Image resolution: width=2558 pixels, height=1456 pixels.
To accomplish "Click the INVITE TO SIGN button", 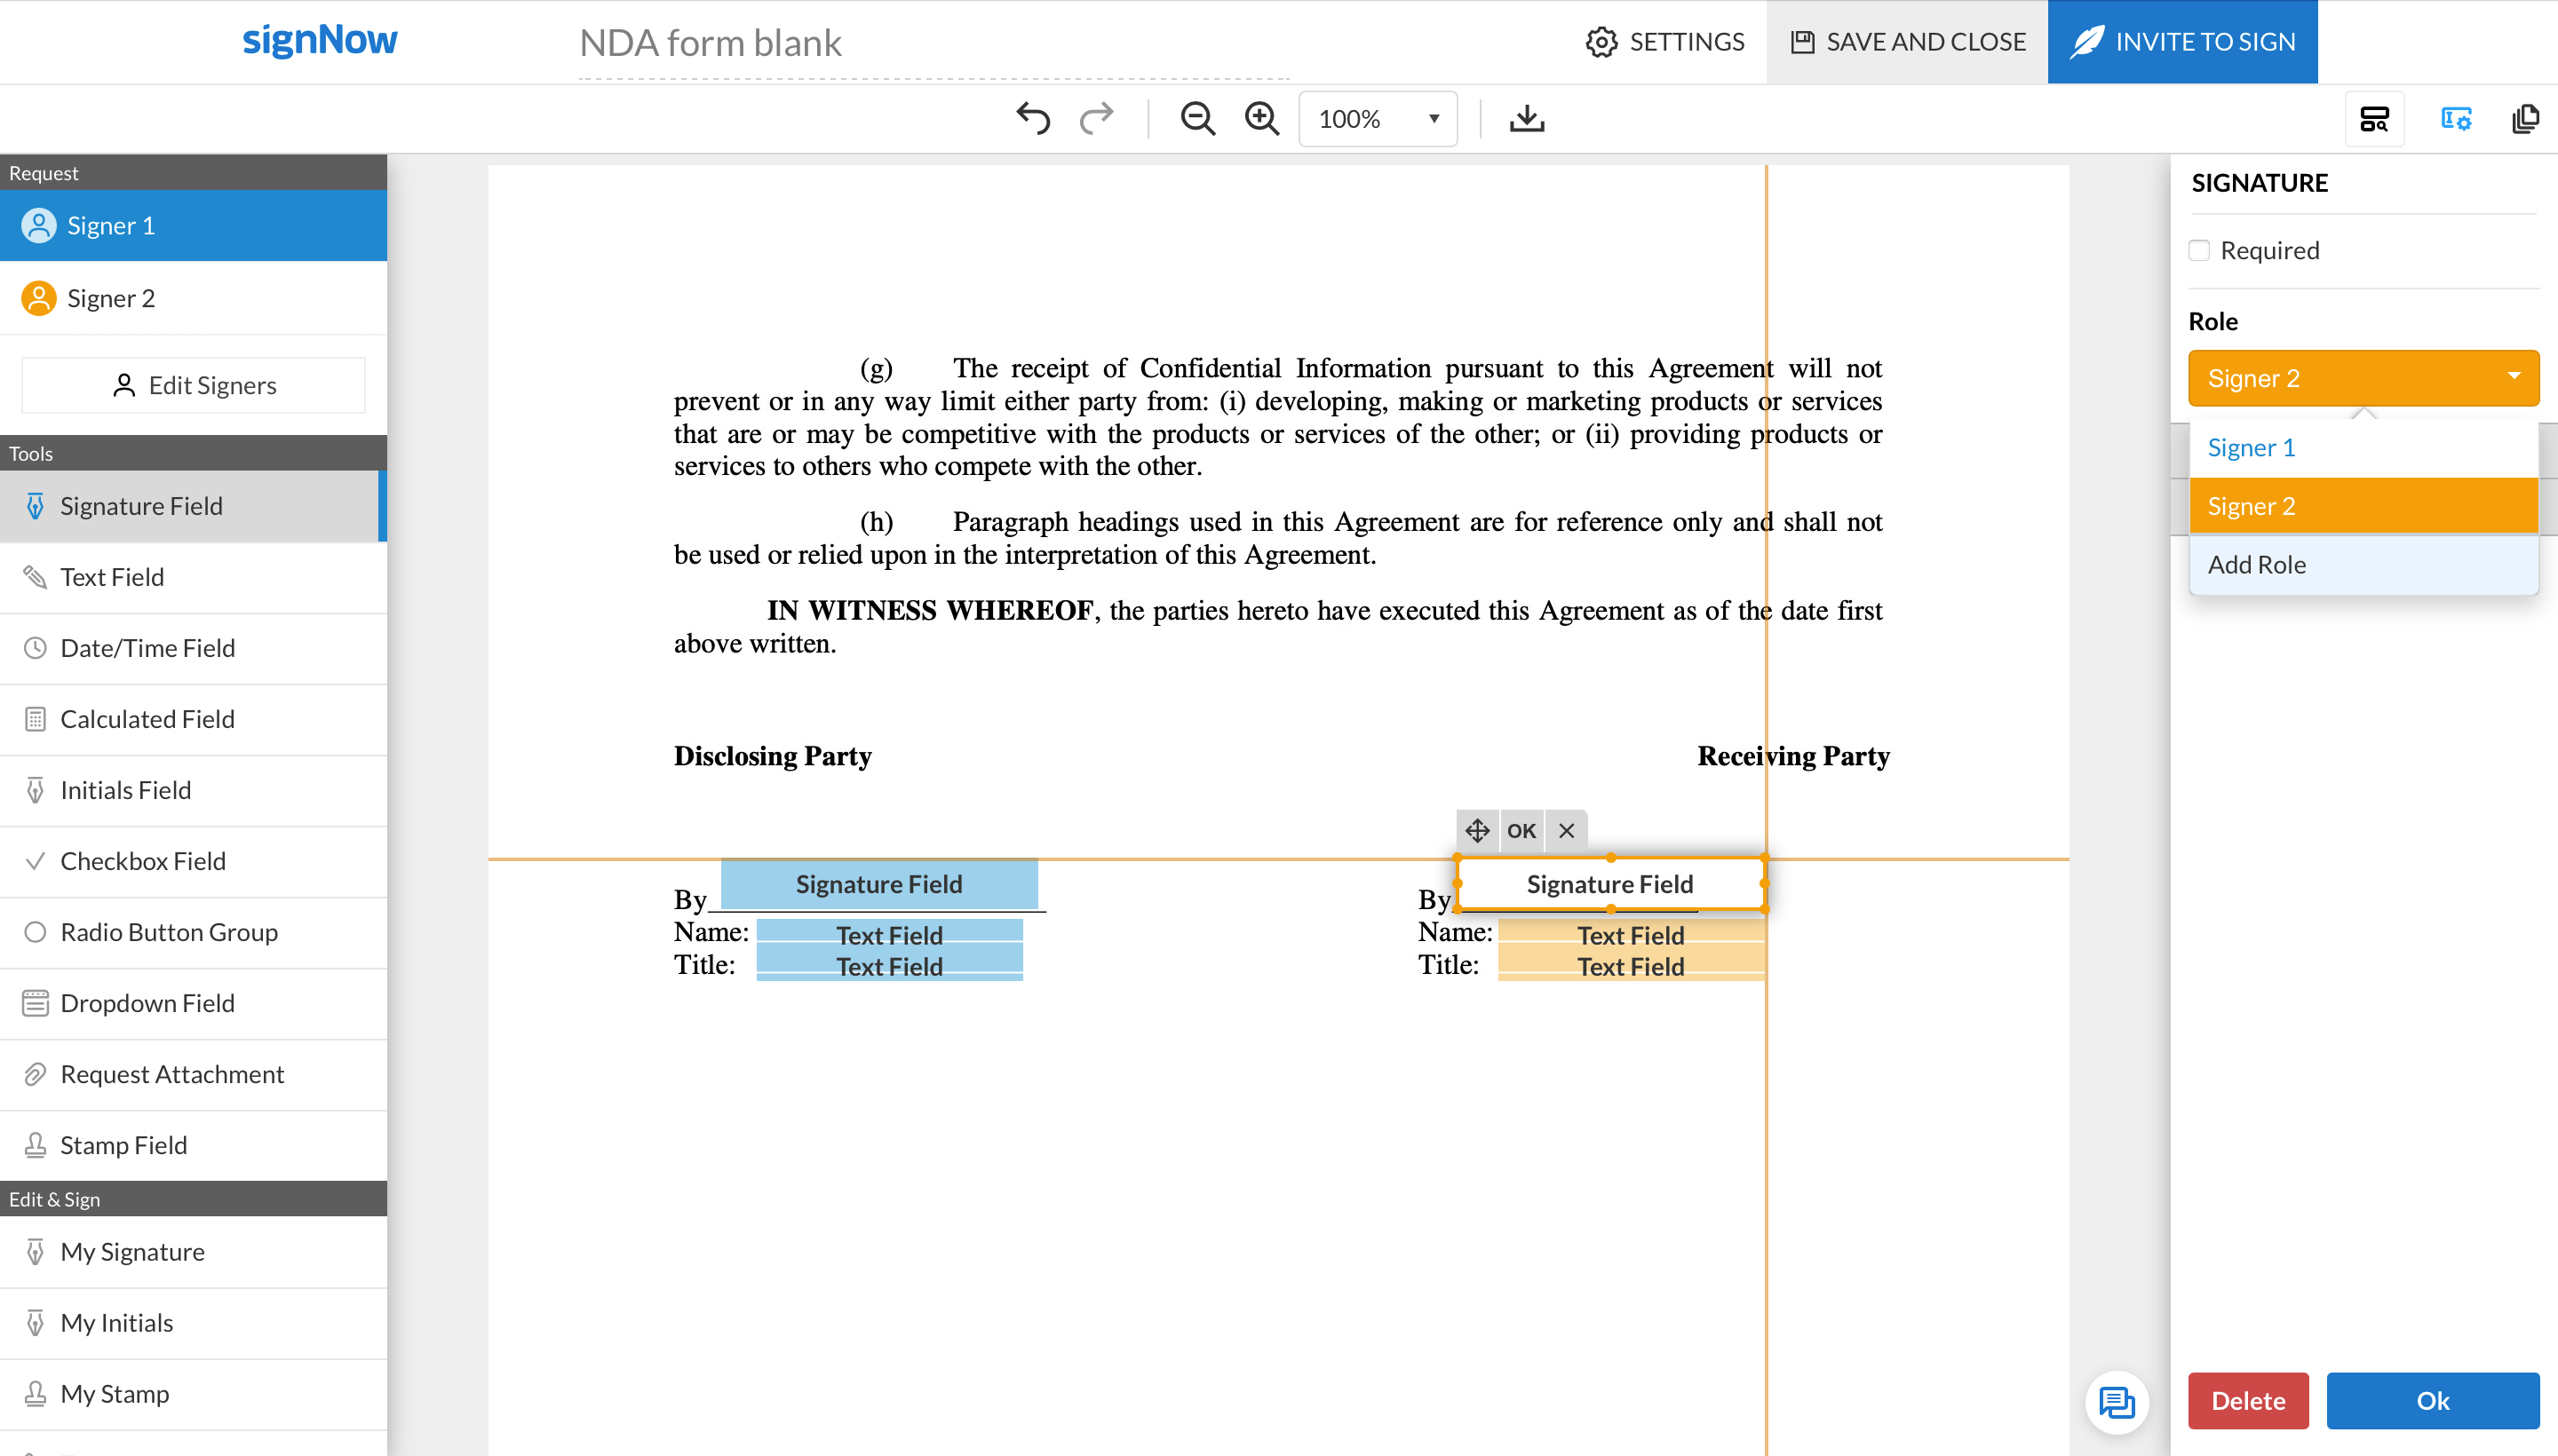I will click(x=2184, y=42).
